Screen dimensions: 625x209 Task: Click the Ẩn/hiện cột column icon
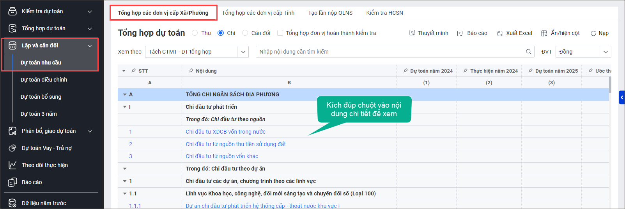click(544, 33)
